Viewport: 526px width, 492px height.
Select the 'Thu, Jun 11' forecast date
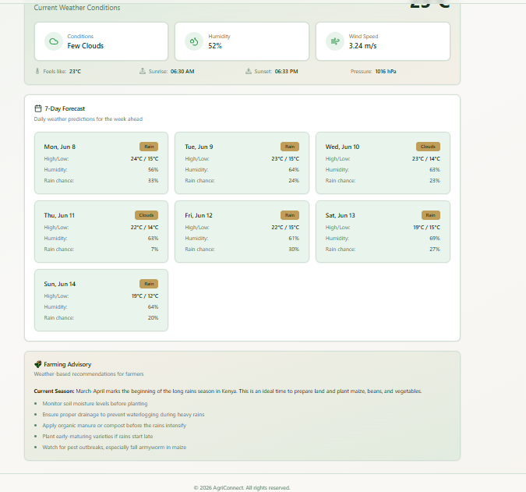click(x=59, y=215)
